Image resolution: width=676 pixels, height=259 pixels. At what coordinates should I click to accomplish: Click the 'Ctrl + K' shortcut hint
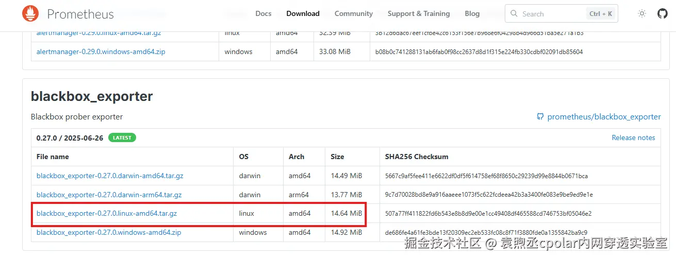coord(601,14)
